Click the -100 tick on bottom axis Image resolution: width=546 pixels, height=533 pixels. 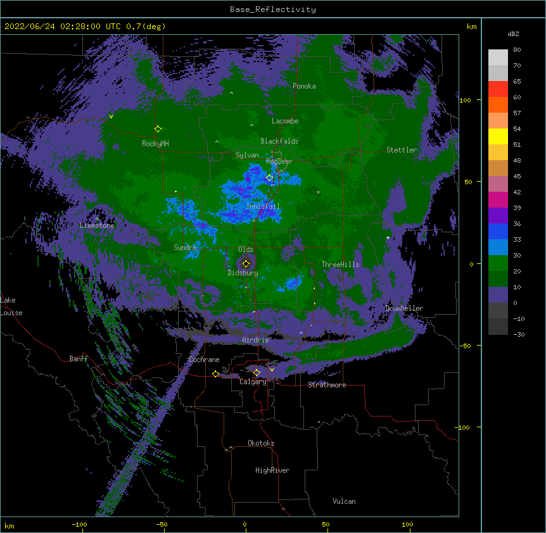pyautogui.click(x=79, y=525)
